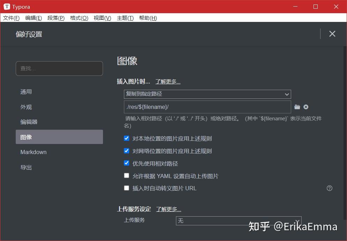This screenshot has height=241, width=347.
Task: Open the 复制到指定路径 dropdown
Action: coord(207,94)
